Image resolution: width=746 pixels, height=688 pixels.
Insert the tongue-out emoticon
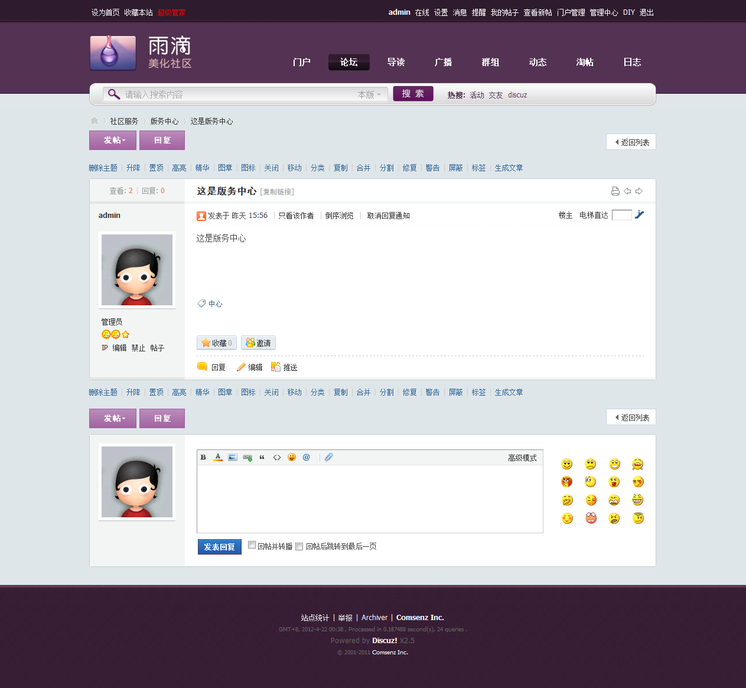[614, 482]
